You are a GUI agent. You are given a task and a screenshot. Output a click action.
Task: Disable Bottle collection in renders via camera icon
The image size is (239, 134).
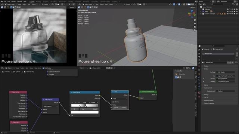pyautogui.click(x=236, y=12)
